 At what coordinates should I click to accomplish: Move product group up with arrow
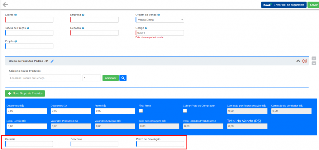click(314, 58)
